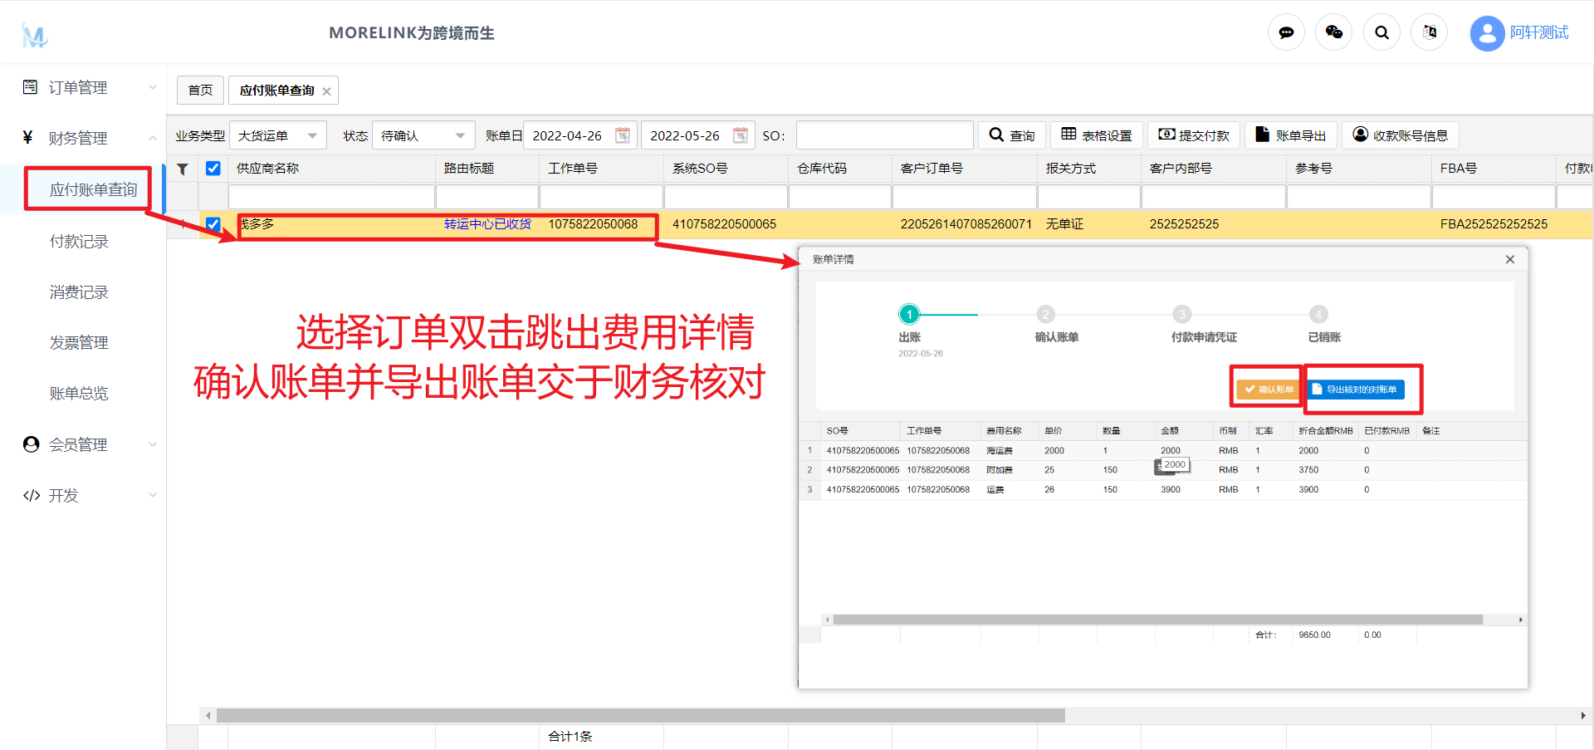Click the table filter funnel icon
Viewport: 1594px width, 750px height.
click(183, 169)
